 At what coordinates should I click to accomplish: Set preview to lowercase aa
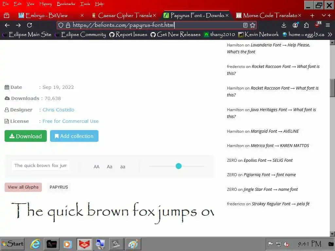pos(123,167)
